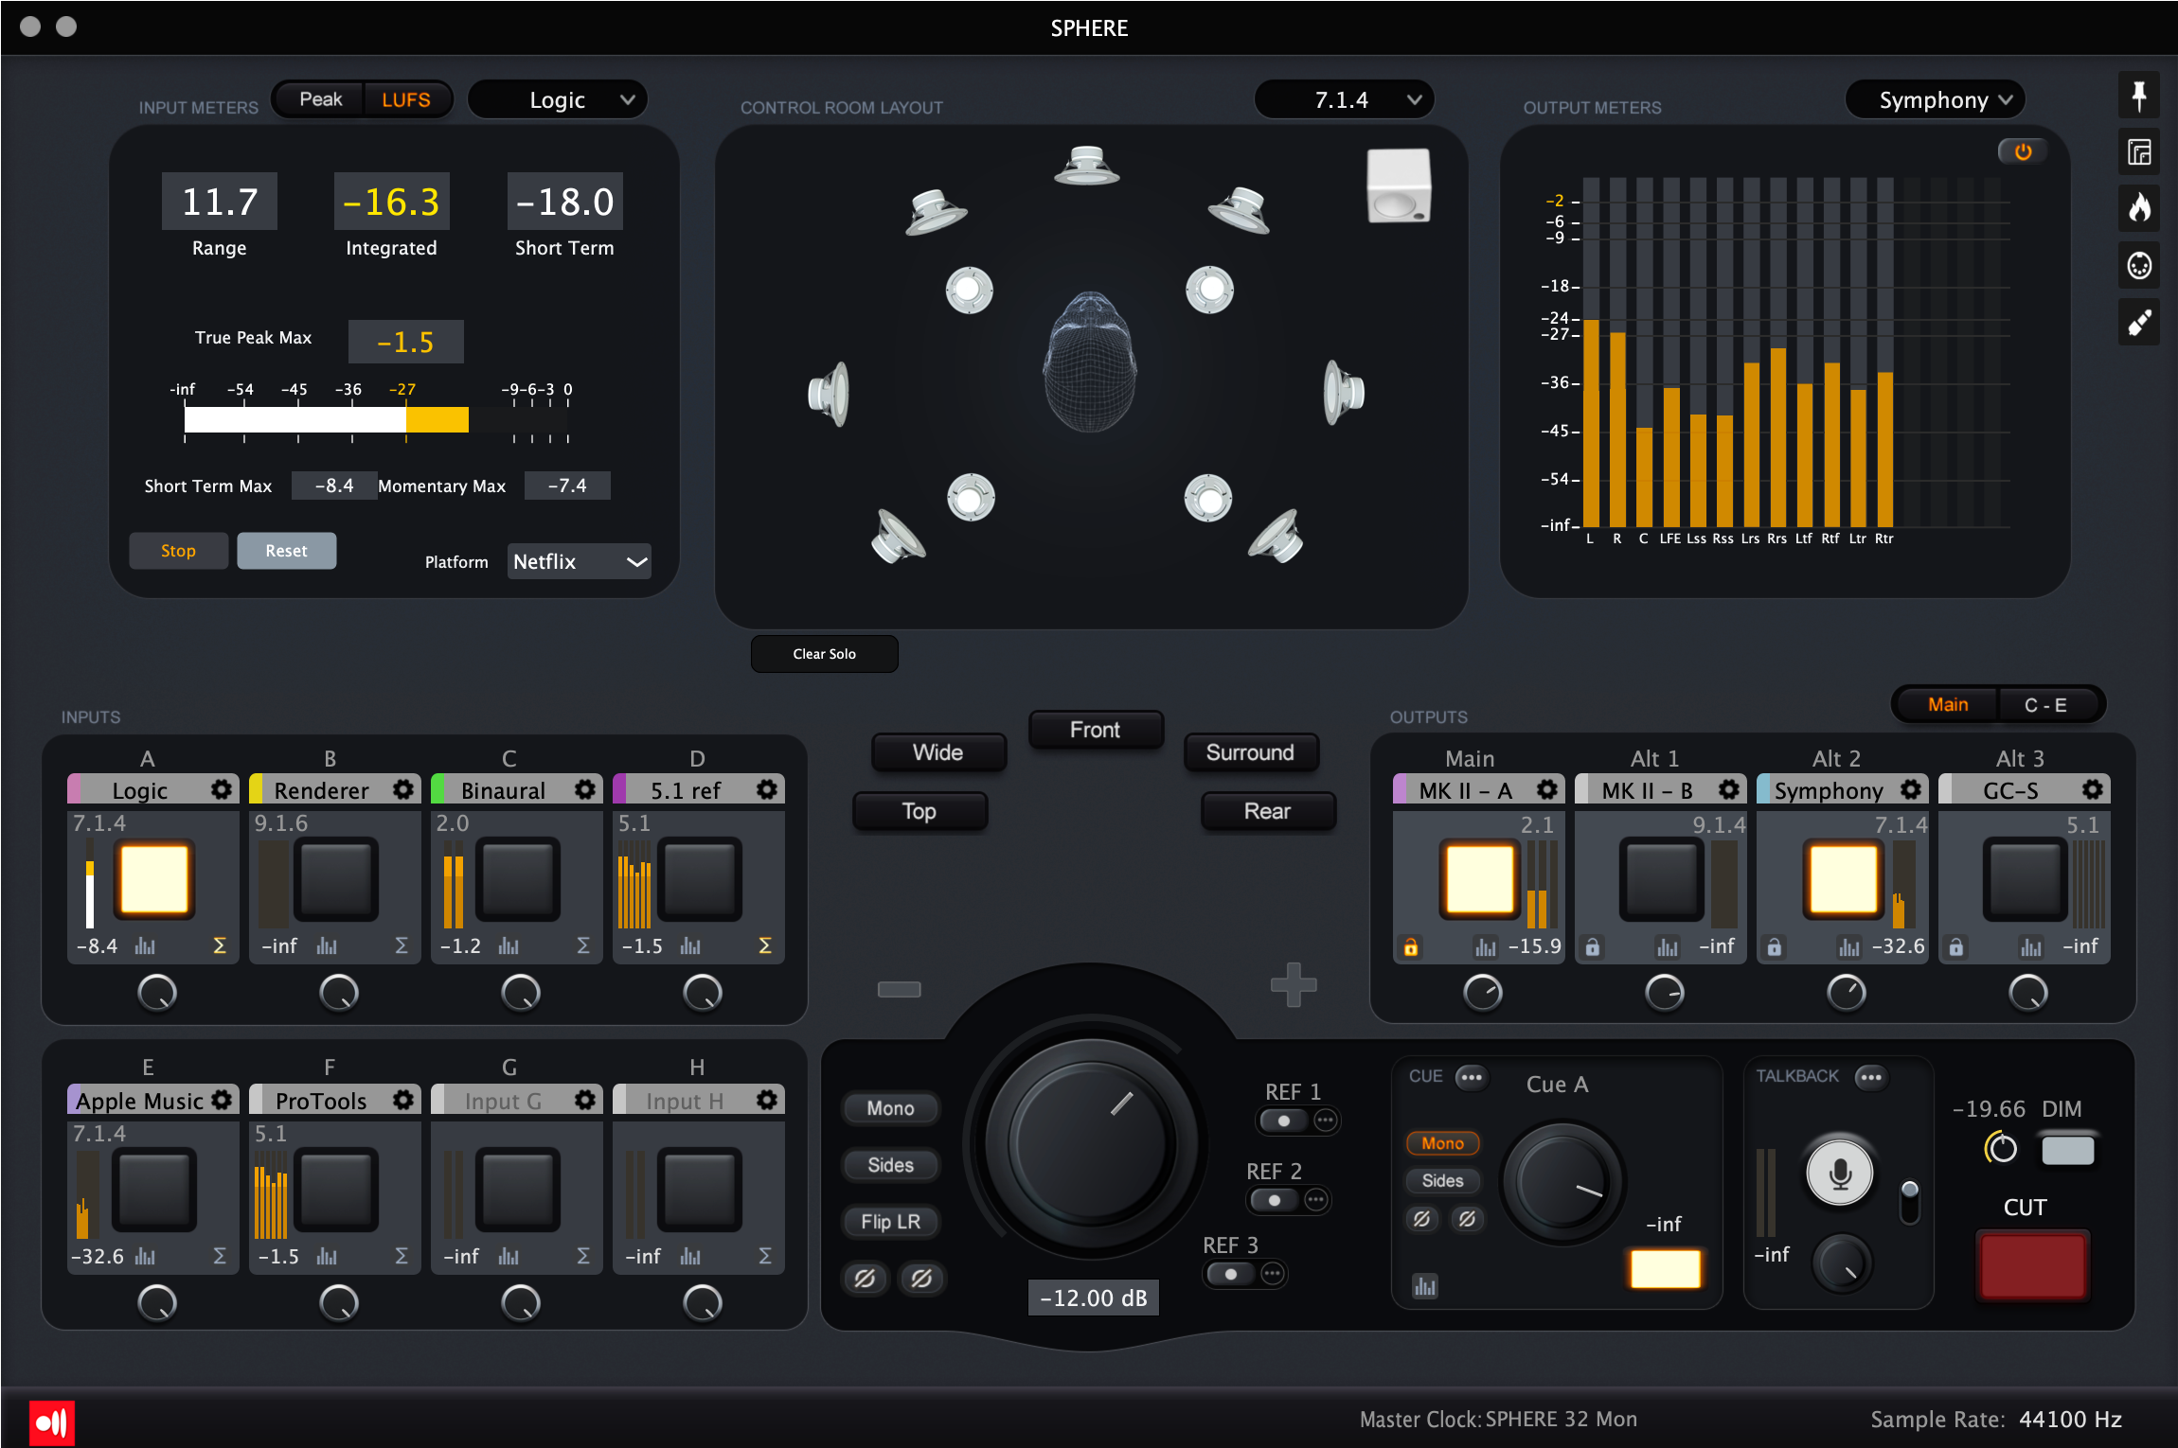The height and width of the screenshot is (1448, 2178).
Task: Select the Peak tab on input meters
Action: point(319,97)
